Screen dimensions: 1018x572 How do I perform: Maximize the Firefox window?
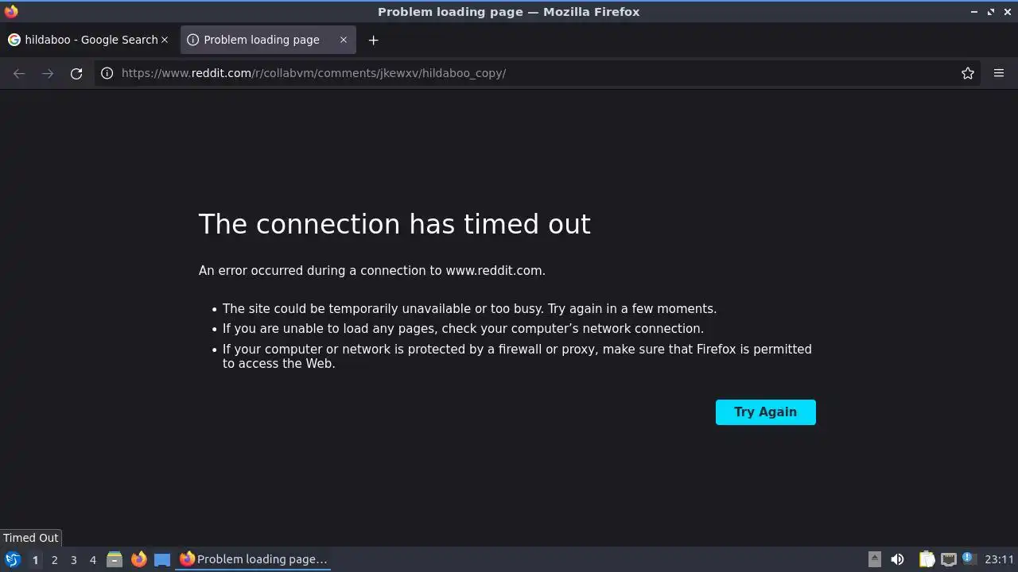(991, 11)
